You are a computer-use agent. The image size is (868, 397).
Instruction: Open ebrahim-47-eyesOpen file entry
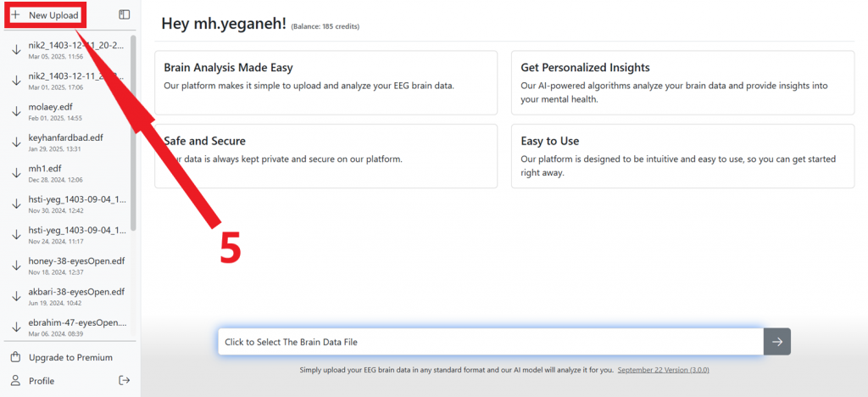(76, 327)
